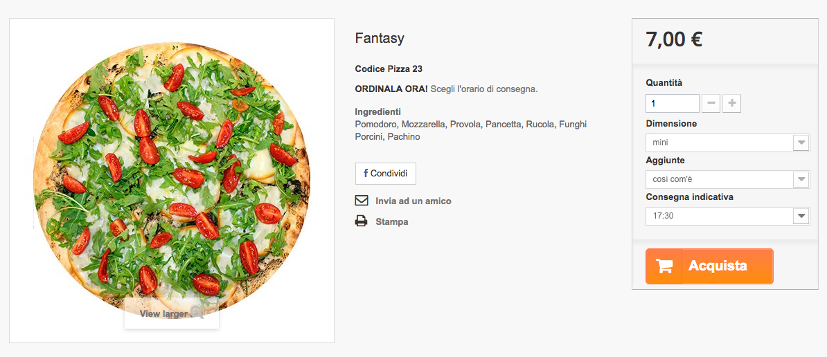Click the Facebook icon on Condividi
The width and height of the screenshot is (827, 357).
365,174
